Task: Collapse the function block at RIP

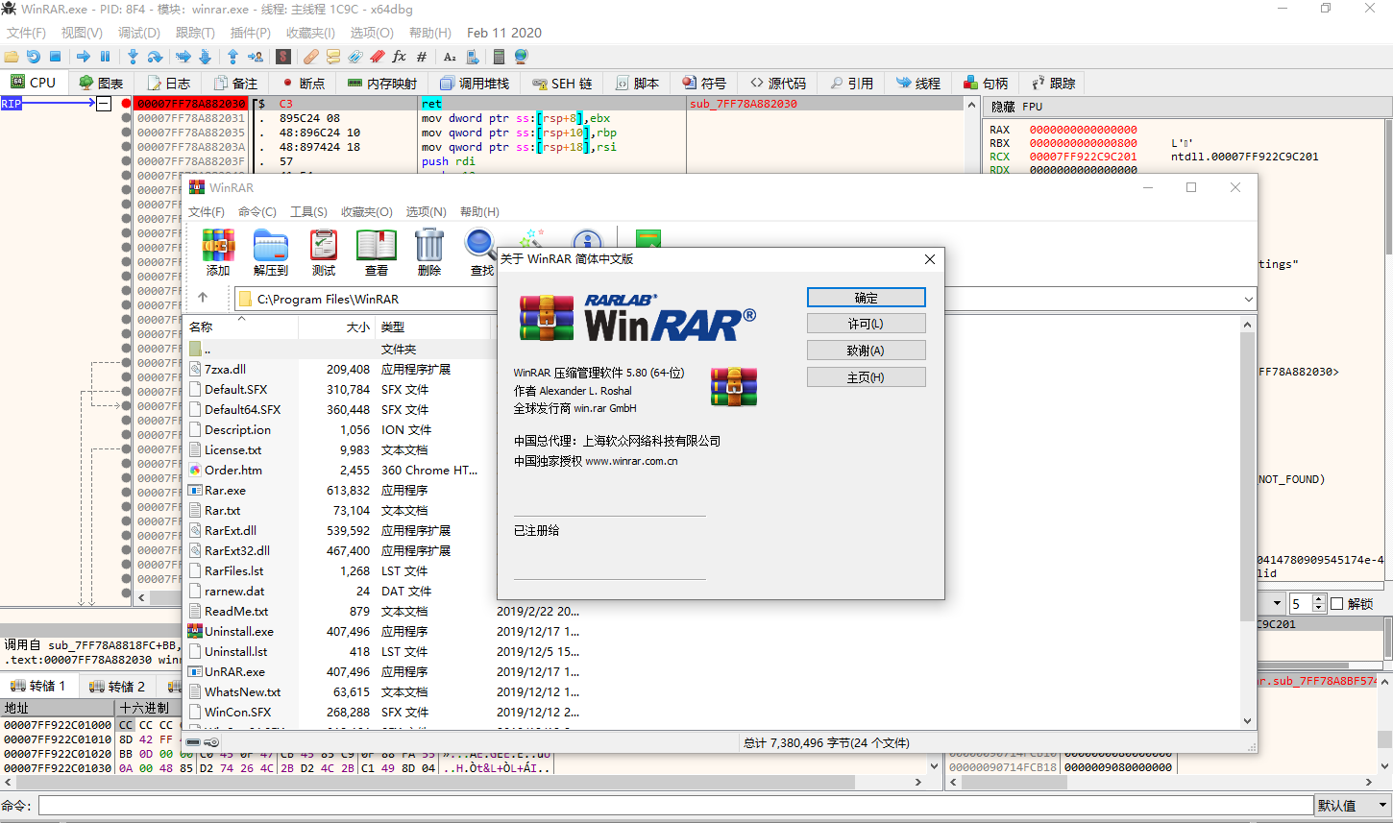Action: click(x=104, y=104)
